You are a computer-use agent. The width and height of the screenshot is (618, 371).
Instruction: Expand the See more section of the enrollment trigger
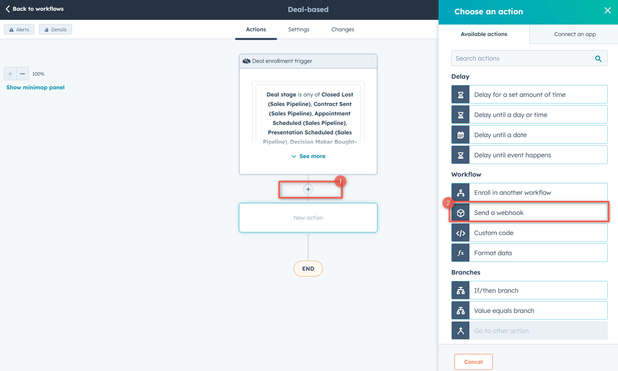tap(308, 156)
